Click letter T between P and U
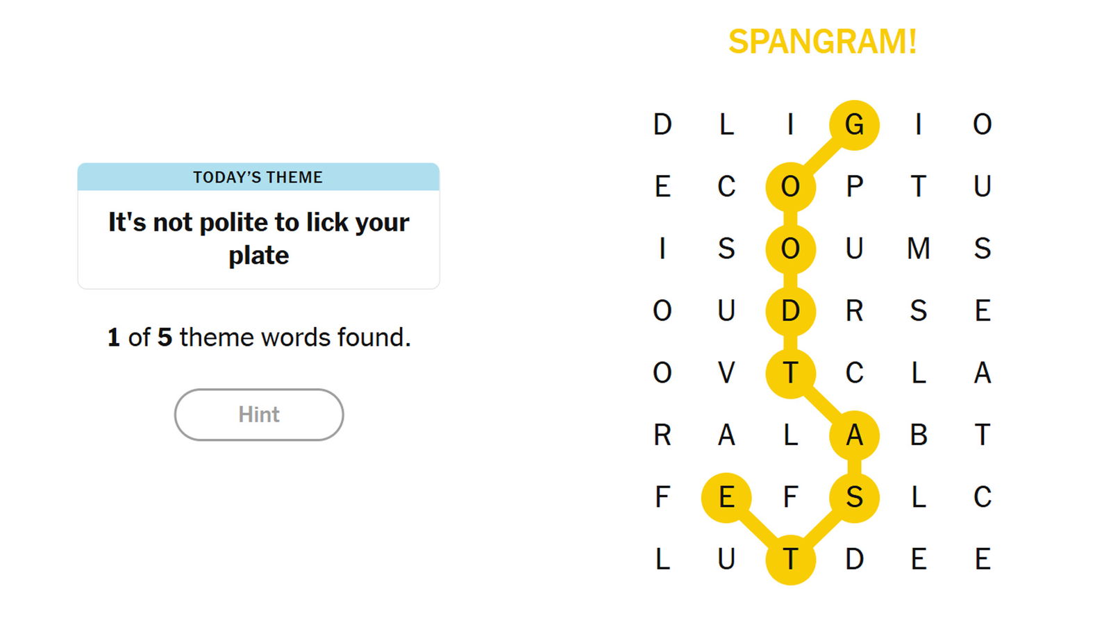 tap(918, 187)
